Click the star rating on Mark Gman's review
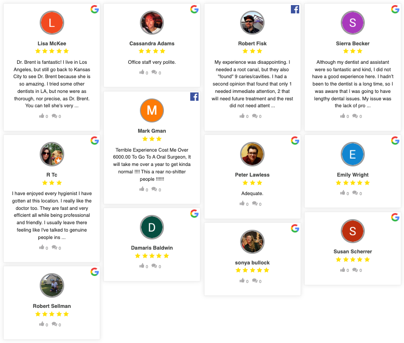 [151, 139]
